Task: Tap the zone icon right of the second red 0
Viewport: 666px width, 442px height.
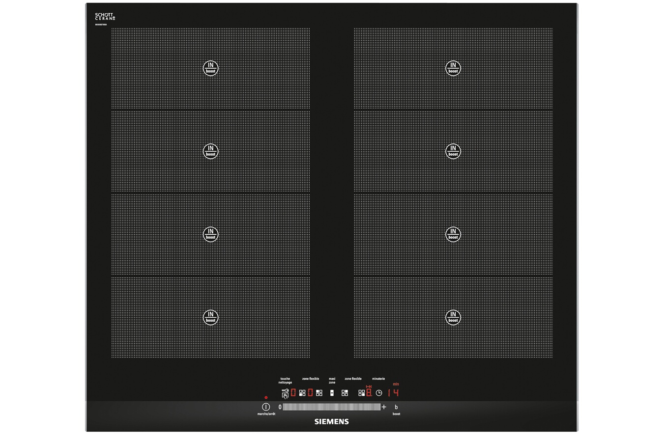Action: [x=319, y=393]
